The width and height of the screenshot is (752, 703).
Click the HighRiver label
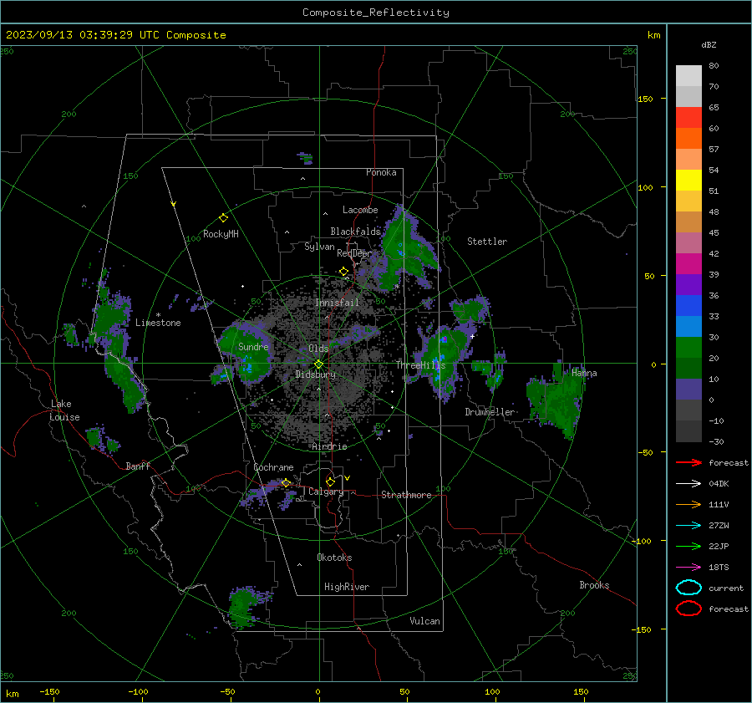(x=347, y=587)
